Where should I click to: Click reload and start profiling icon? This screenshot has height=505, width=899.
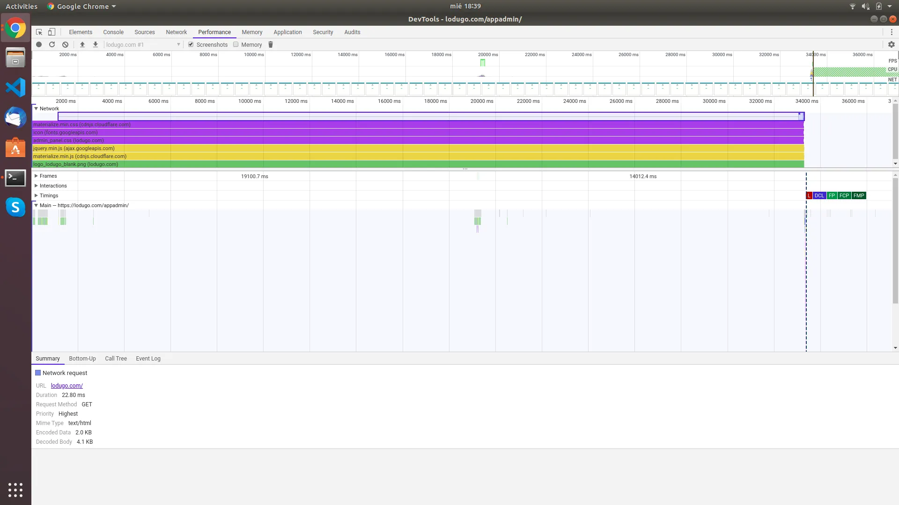[x=52, y=44]
